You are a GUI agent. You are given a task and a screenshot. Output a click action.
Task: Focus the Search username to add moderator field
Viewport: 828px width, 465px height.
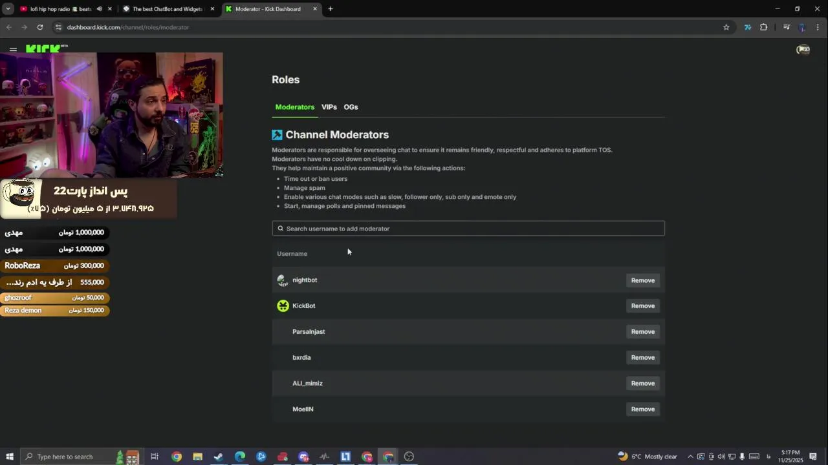pos(468,229)
